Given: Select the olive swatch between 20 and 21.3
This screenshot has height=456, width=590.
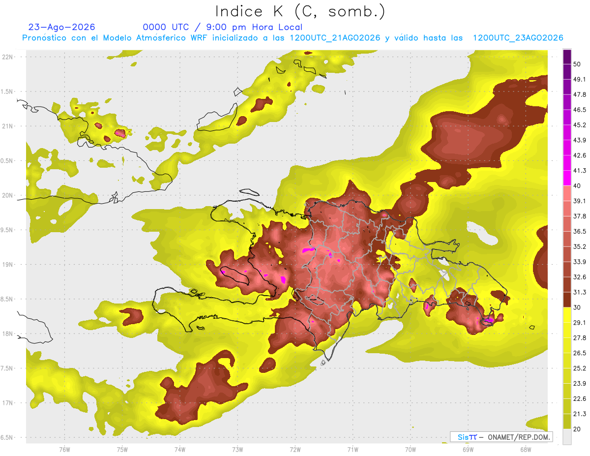Looking at the screenshot, I should [x=567, y=421].
